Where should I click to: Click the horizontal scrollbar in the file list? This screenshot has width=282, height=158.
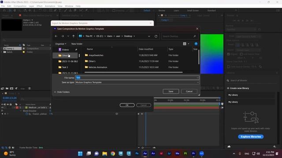tap(134, 72)
